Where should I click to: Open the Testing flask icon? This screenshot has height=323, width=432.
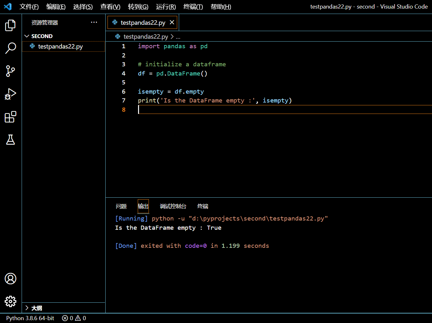pyautogui.click(x=10, y=140)
